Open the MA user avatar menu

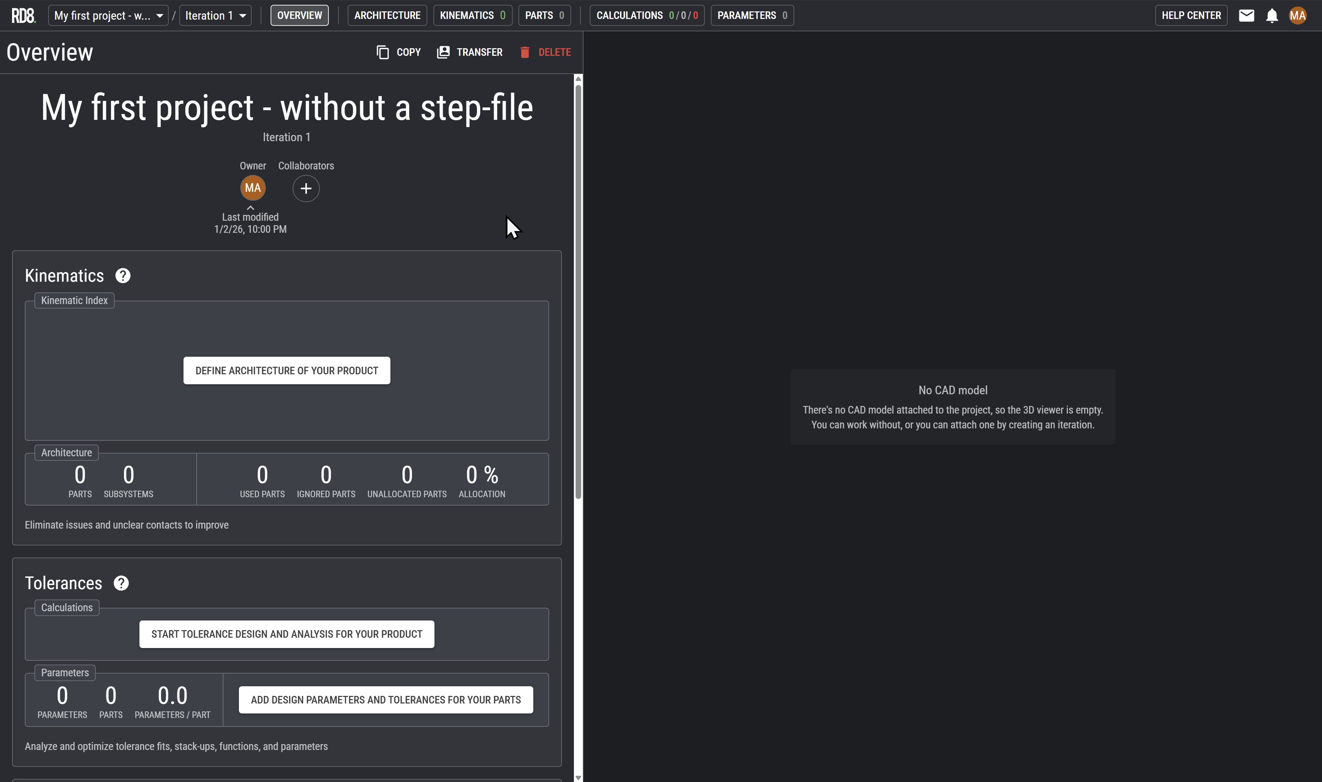click(1297, 16)
